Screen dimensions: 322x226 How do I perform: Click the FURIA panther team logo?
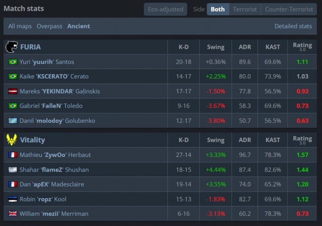click(11, 47)
